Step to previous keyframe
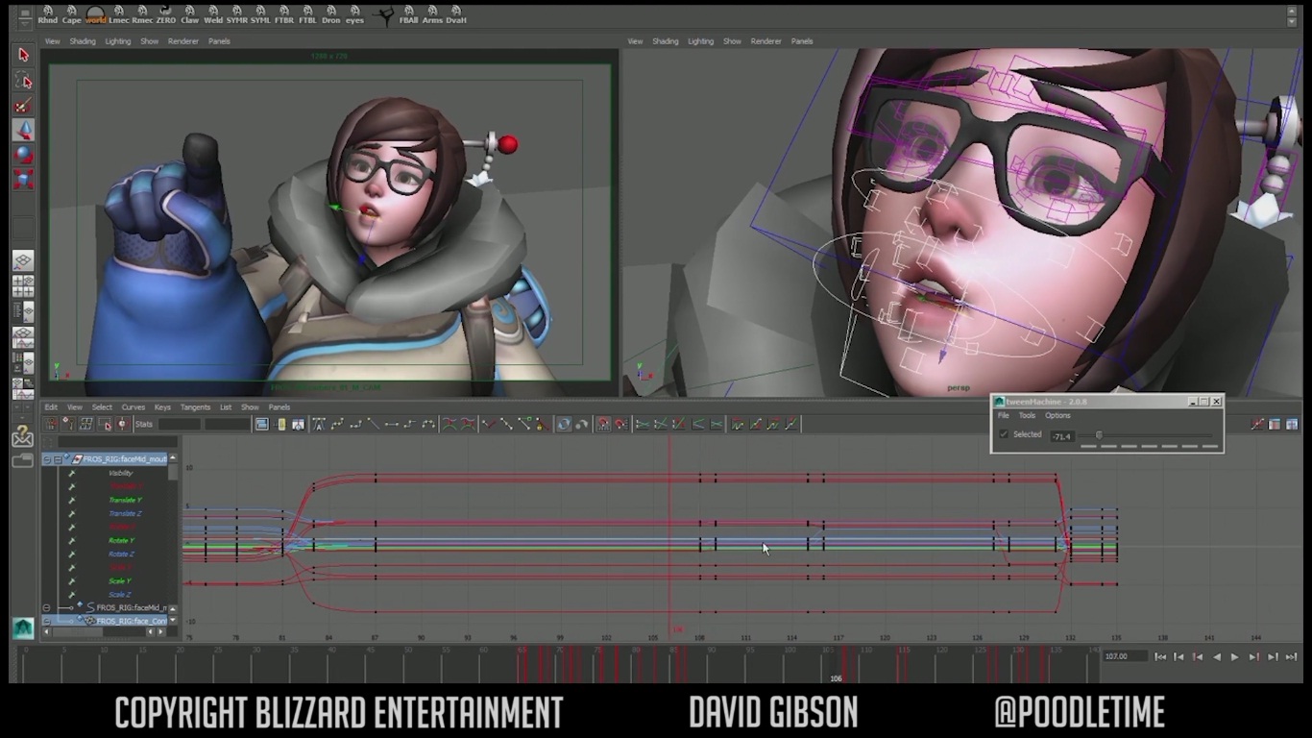Image resolution: width=1312 pixels, height=738 pixels. coord(1198,656)
